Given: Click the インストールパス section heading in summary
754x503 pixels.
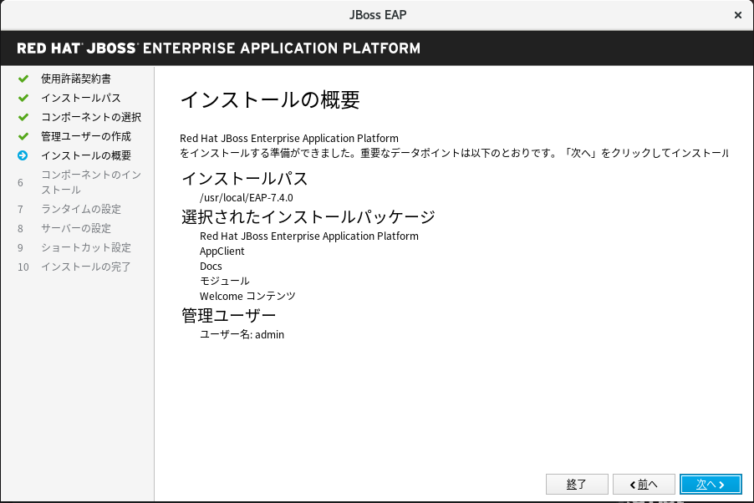Looking at the screenshot, I should (x=244, y=179).
